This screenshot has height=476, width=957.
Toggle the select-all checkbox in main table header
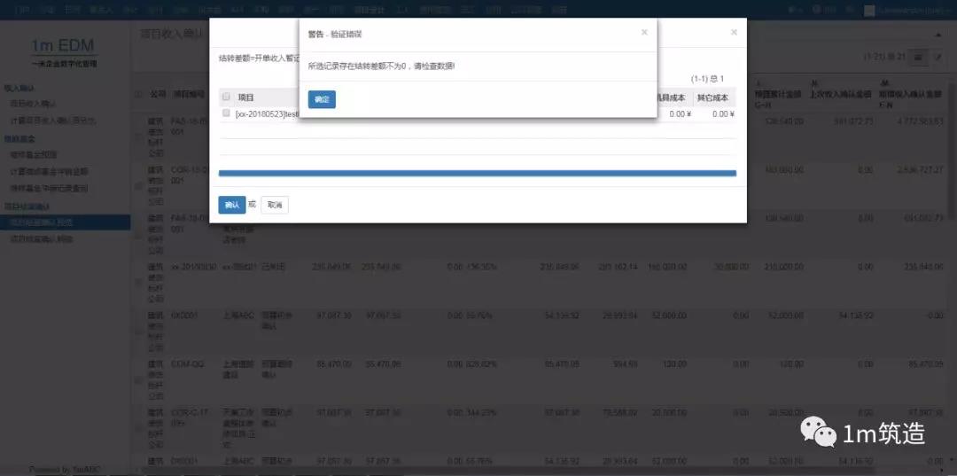click(137, 94)
